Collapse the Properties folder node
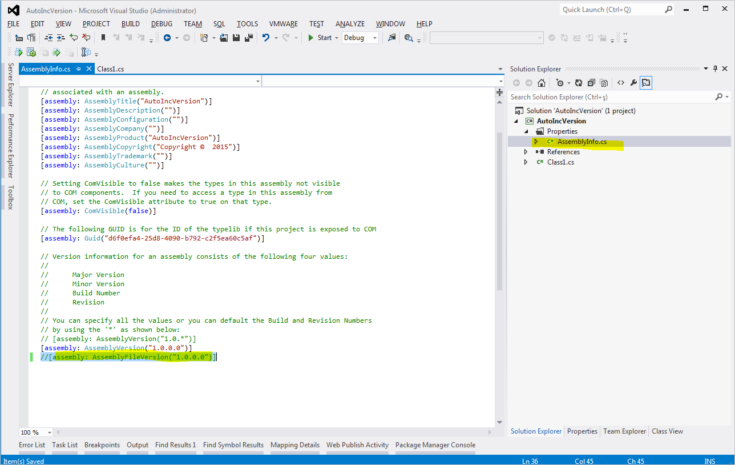This screenshot has width=735, height=465. pyautogui.click(x=526, y=131)
